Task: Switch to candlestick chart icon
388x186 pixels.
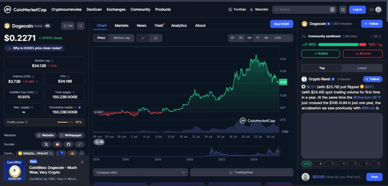Action: [x=156, y=38]
